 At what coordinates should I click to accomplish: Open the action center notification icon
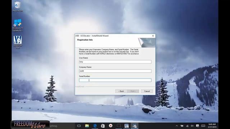(x=197, y=126)
